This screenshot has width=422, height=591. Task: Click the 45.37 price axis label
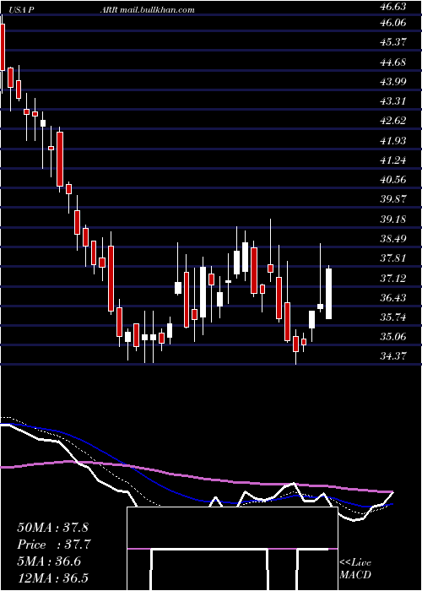395,42
